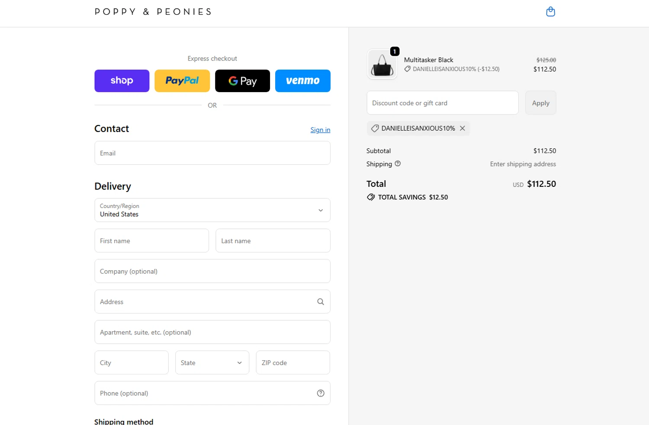
Task: Click the address search magnifier icon
Action: click(x=321, y=302)
